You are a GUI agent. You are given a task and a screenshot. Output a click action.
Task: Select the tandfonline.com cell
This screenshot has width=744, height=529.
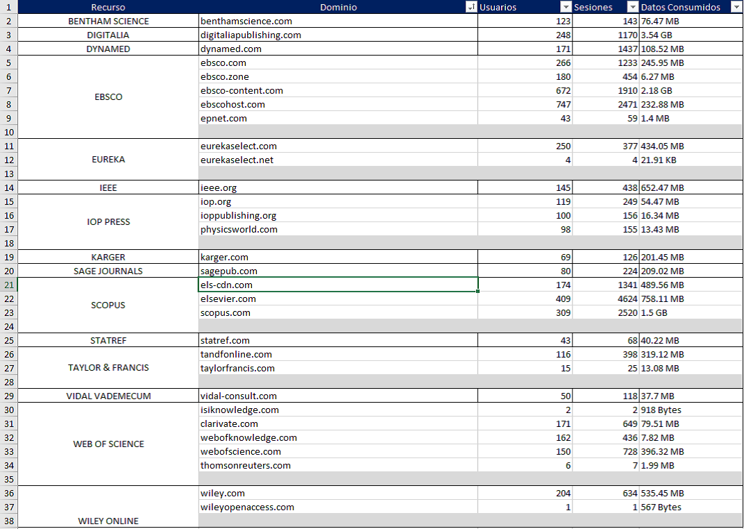[338, 354]
